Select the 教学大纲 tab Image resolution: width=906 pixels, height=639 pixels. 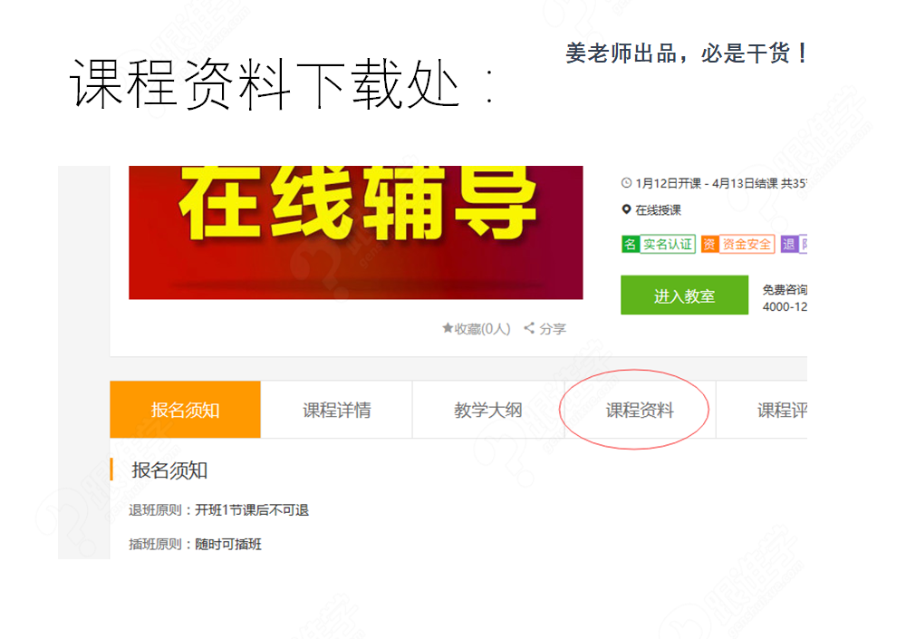tap(488, 410)
